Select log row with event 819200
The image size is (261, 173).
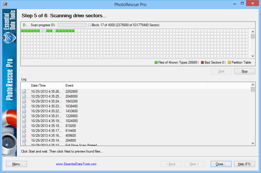click(136, 126)
